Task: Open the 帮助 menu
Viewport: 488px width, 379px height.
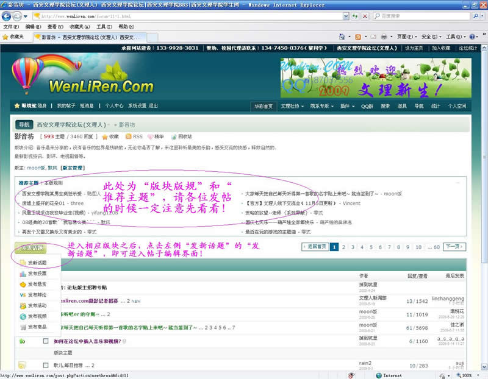Action: tap(126, 27)
